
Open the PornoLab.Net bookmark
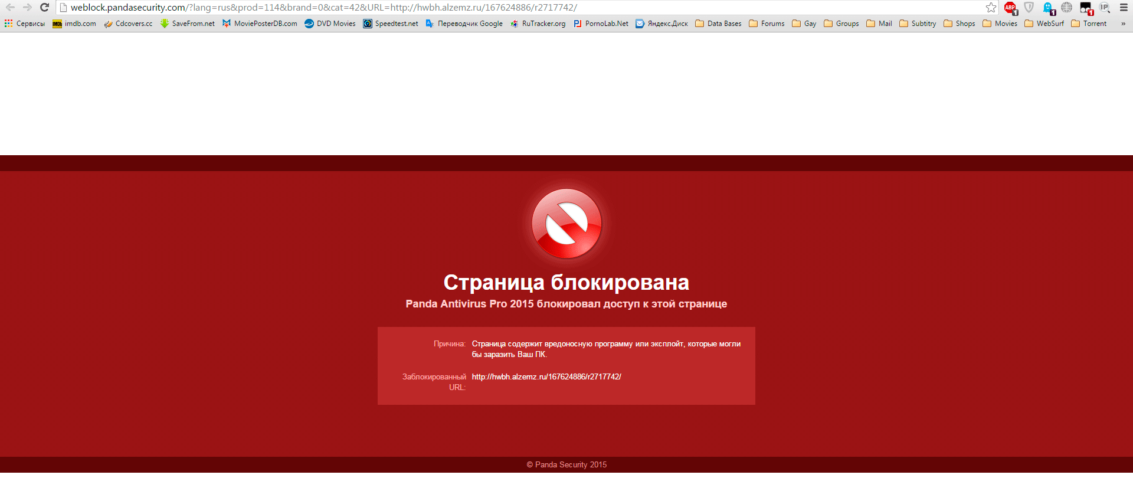pyautogui.click(x=601, y=24)
